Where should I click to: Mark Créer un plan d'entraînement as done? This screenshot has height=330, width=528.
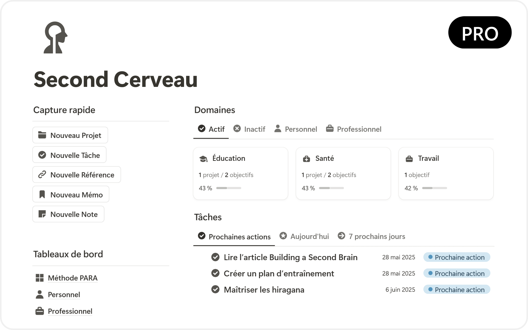tap(215, 273)
